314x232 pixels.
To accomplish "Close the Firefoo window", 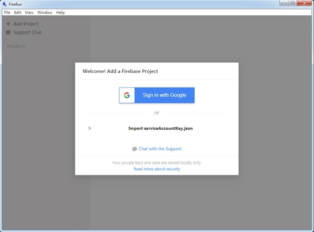I will (304, 3).
